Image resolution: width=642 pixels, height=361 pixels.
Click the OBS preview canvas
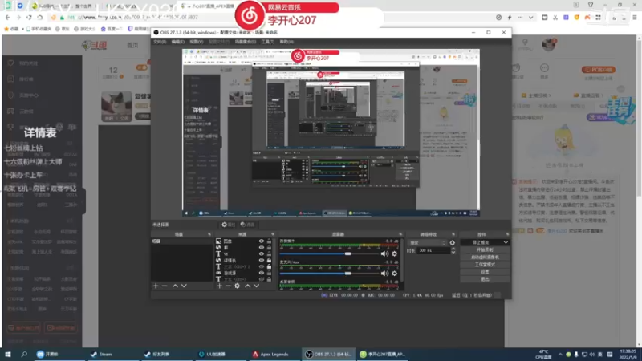[x=331, y=132]
